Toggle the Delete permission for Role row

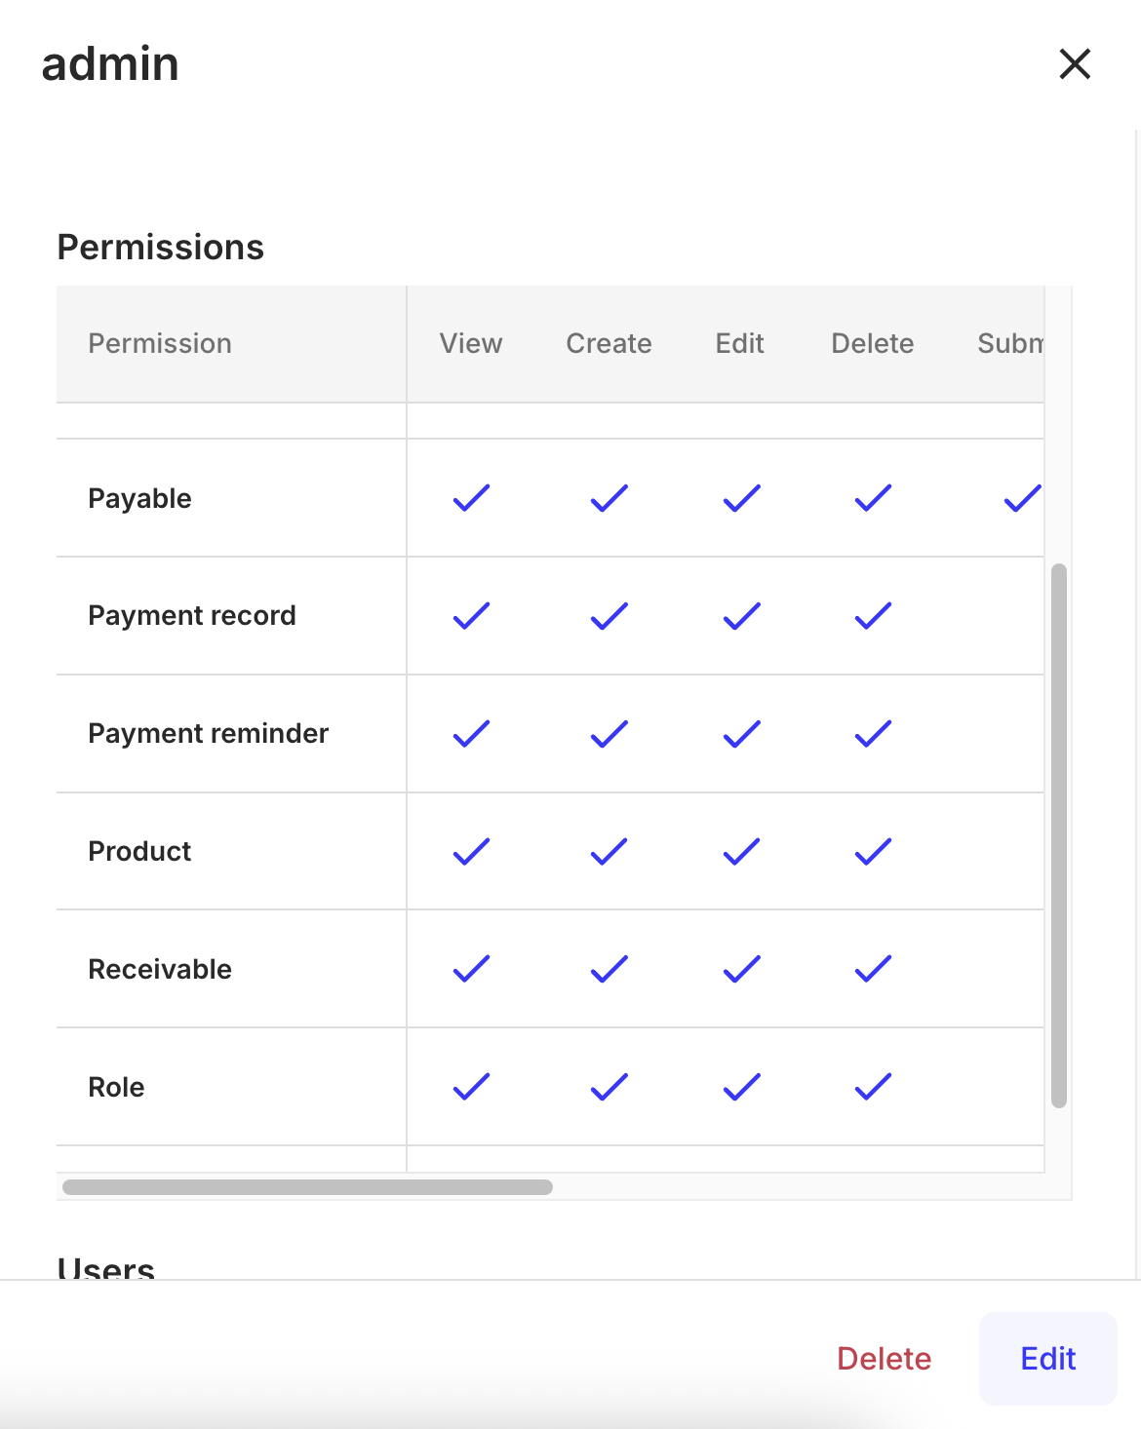point(871,1086)
